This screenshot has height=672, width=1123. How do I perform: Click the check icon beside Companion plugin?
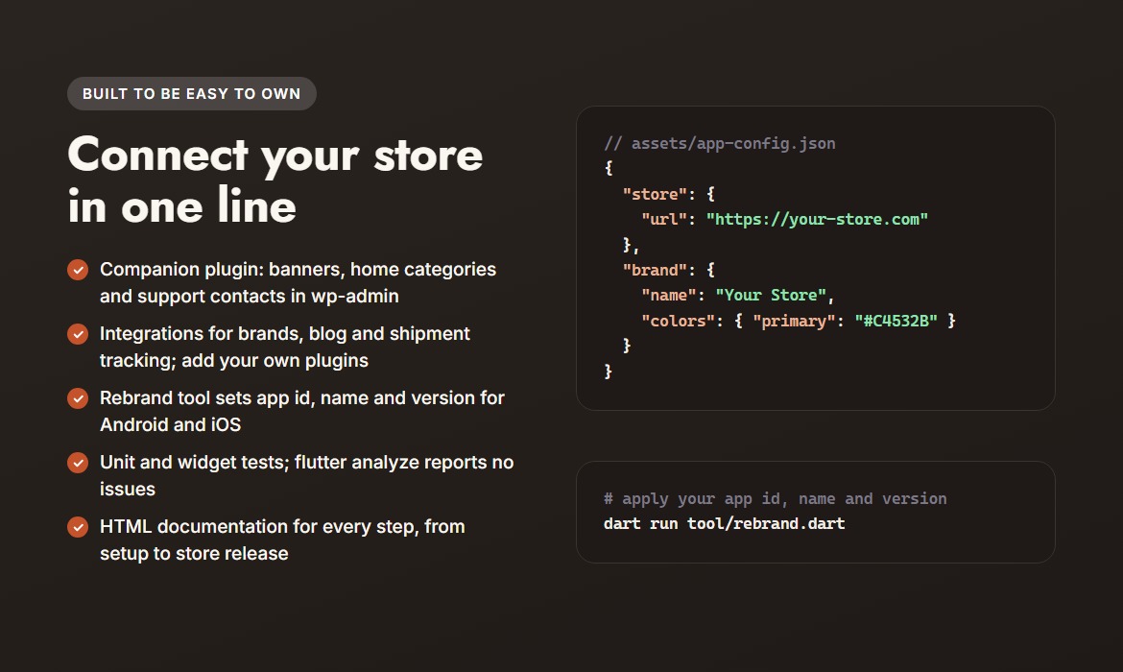pyautogui.click(x=78, y=270)
